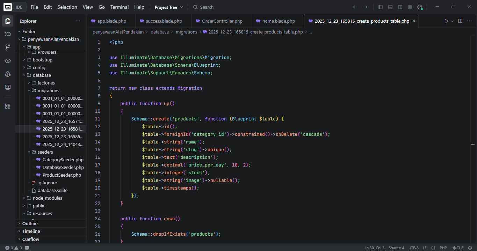This screenshot has width=477, height=251.
Task: Toggle the secondary side bar layout button
Action: coord(400,7)
